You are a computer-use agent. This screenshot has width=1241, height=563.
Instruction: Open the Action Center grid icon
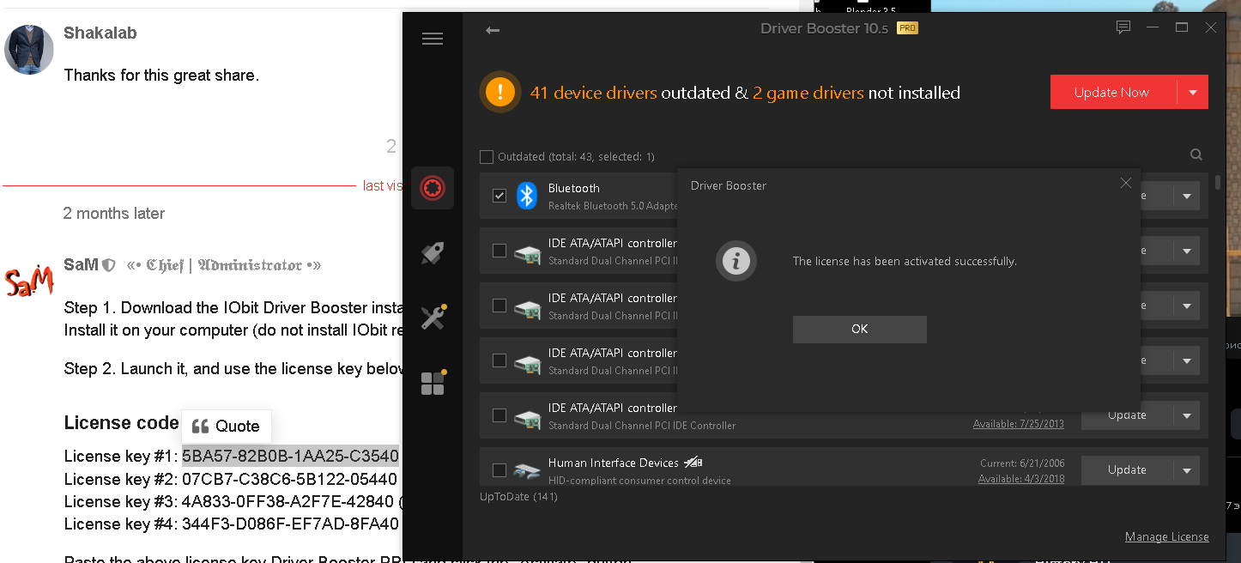pos(433,383)
